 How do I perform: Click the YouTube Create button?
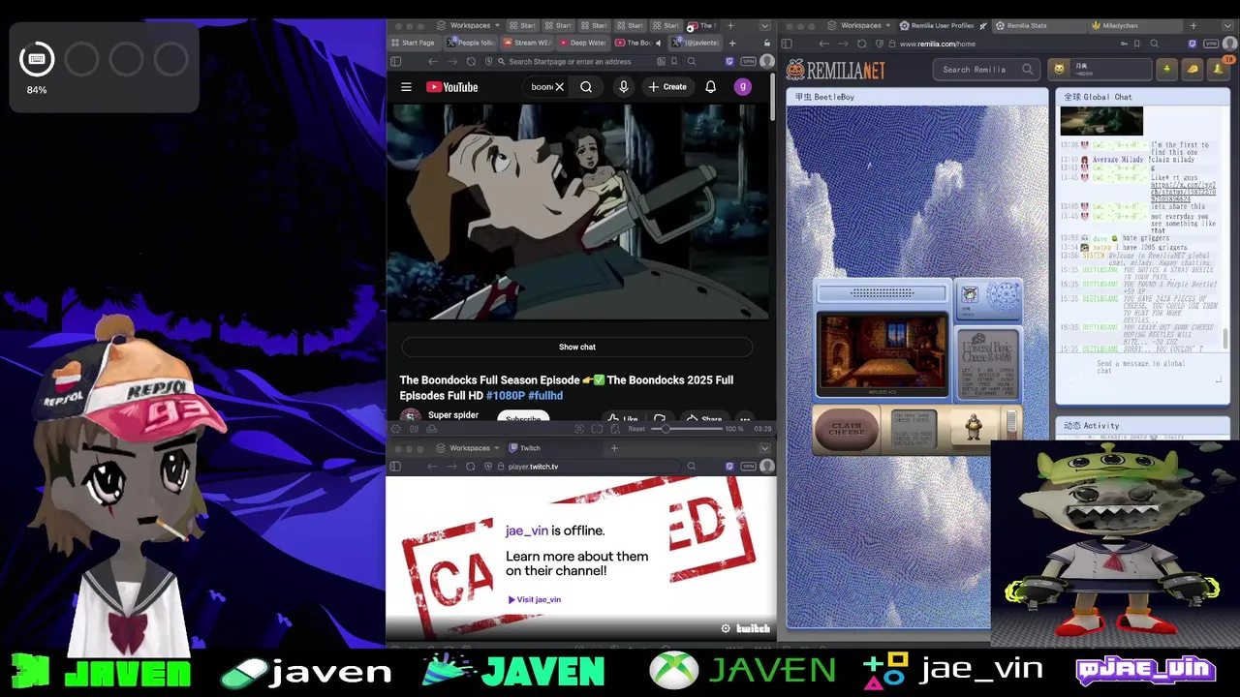click(x=666, y=87)
